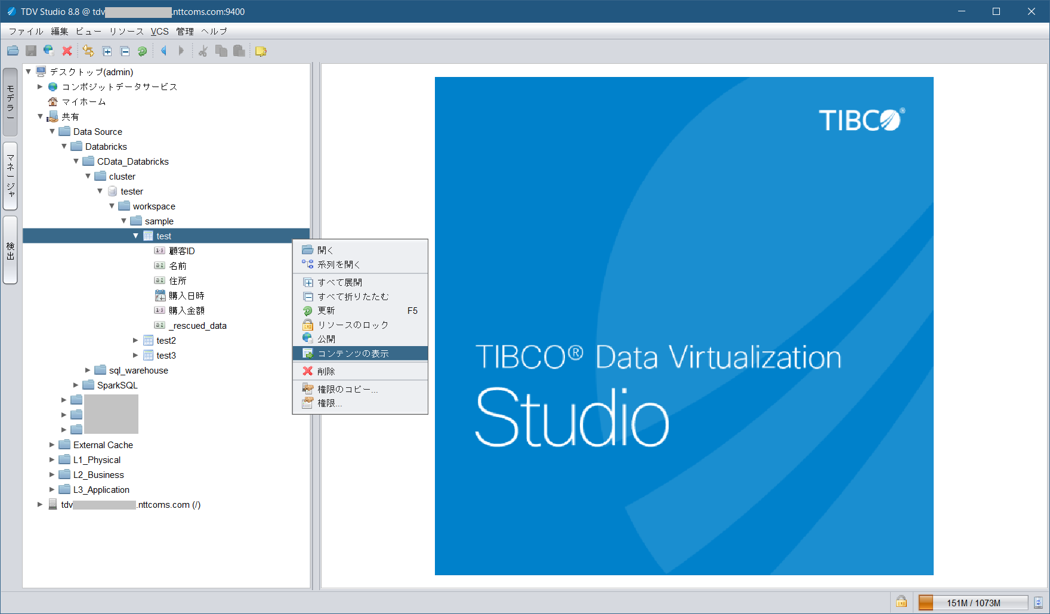Expand the test3 table node
Viewport: 1050px width, 614px height.
(135, 355)
